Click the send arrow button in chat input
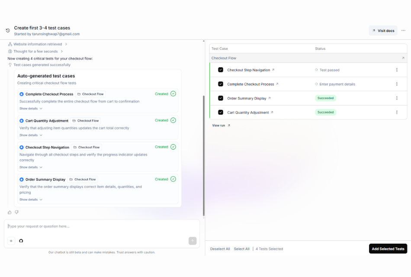Screen dimensions: 411x277 point(193,241)
